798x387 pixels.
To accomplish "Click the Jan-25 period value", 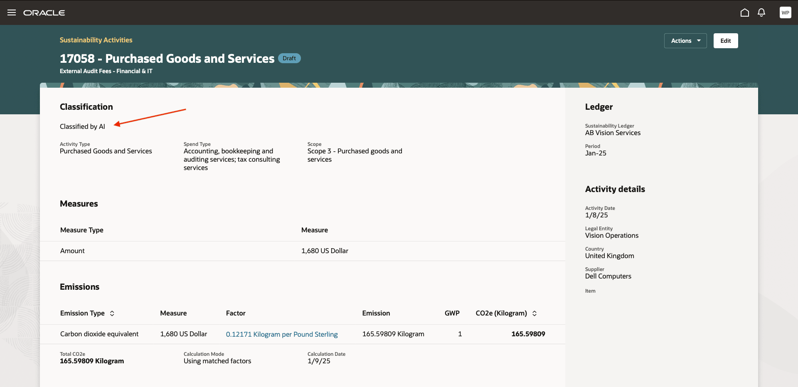I will click(x=596, y=153).
